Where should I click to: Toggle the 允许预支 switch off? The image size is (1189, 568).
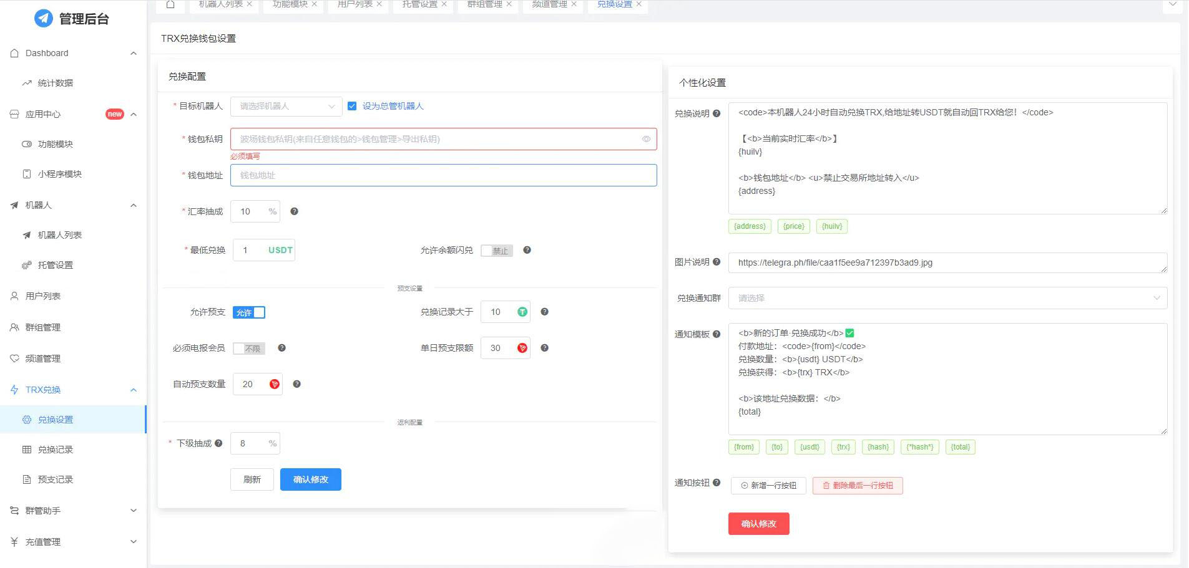(249, 312)
